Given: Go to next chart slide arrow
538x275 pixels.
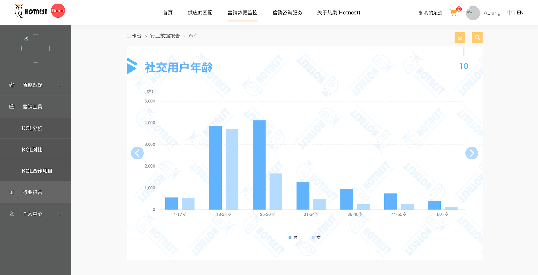Looking at the screenshot, I should click(472, 153).
